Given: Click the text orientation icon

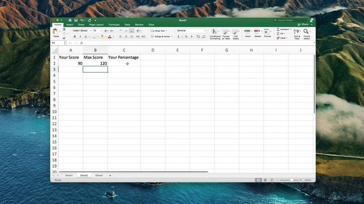Looking at the screenshot, I should tap(138, 31).
